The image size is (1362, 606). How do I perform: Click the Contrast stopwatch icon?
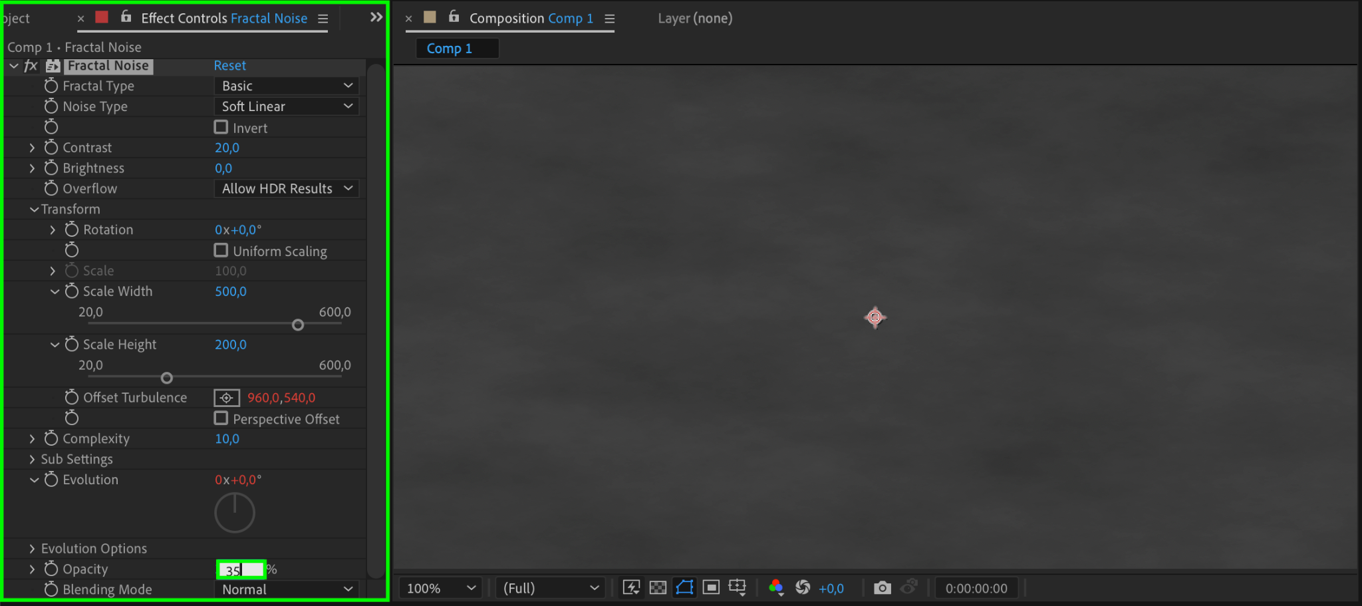pos(51,147)
